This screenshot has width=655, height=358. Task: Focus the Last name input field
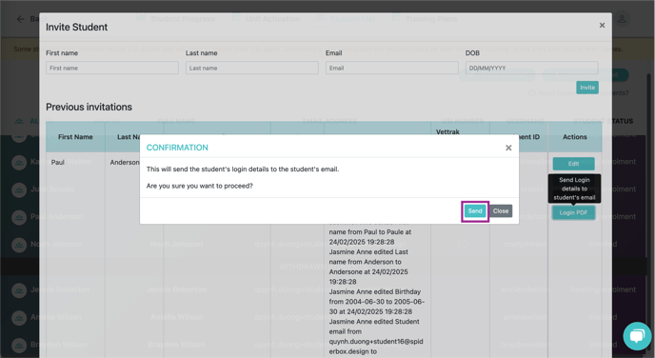click(x=252, y=68)
